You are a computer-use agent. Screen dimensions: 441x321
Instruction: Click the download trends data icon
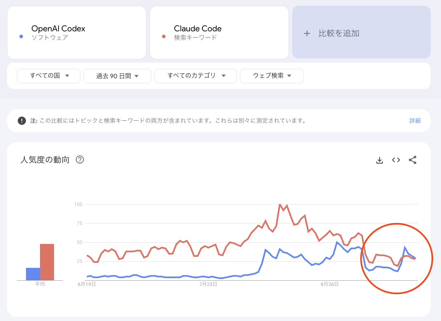click(x=379, y=160)
